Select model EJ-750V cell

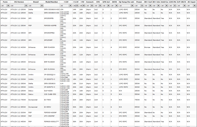[48, 100]
